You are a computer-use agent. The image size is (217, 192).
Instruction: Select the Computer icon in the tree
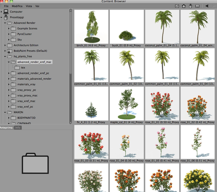(x=6, y=12)
